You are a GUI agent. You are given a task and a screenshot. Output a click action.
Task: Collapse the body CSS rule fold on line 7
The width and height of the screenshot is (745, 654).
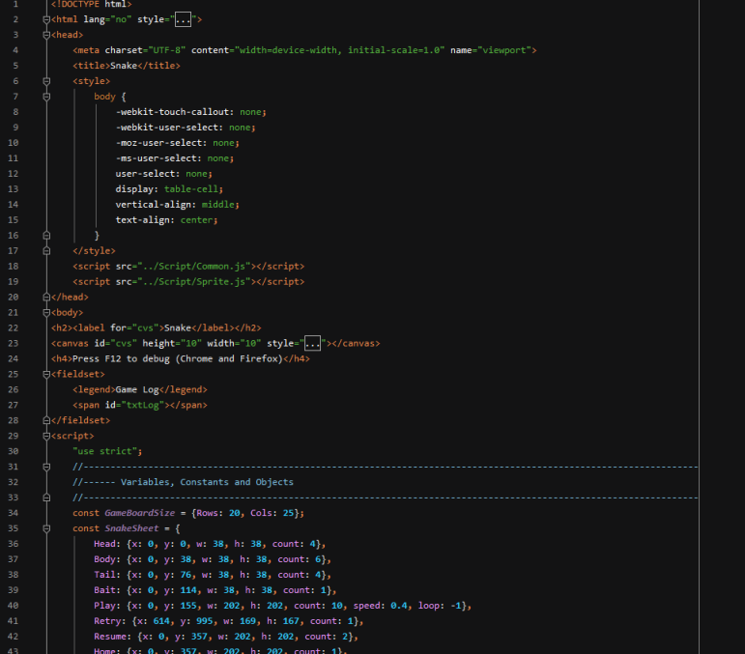point(46,97)
